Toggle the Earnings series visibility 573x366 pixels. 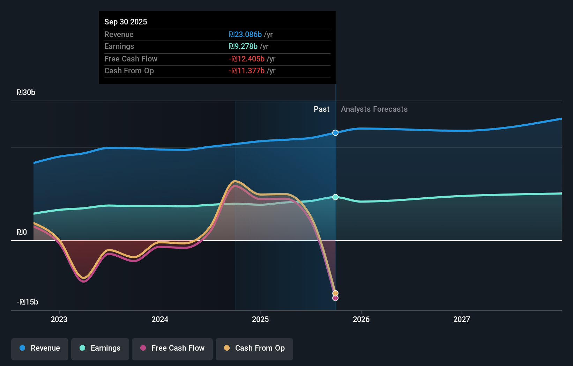100,349
